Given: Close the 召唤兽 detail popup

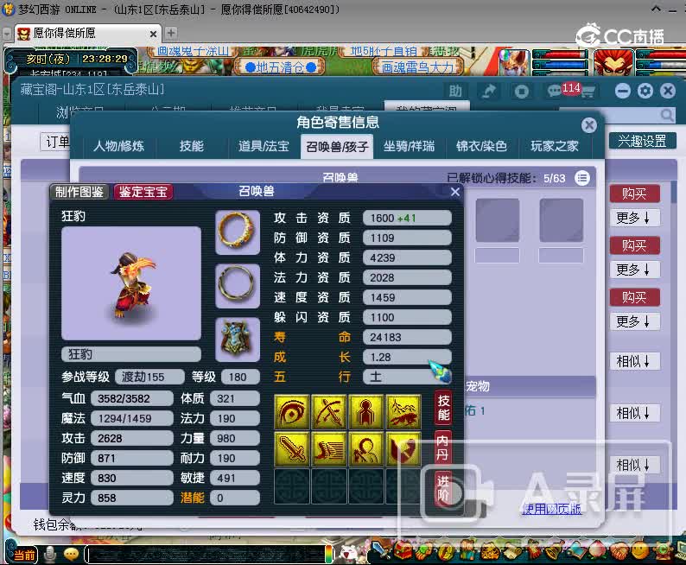Looking at the screenshot, I should [x=455, y=192].
